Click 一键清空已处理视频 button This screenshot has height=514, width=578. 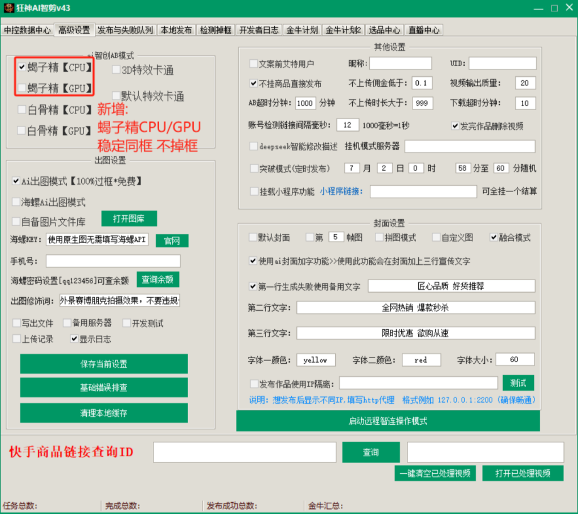435,473
